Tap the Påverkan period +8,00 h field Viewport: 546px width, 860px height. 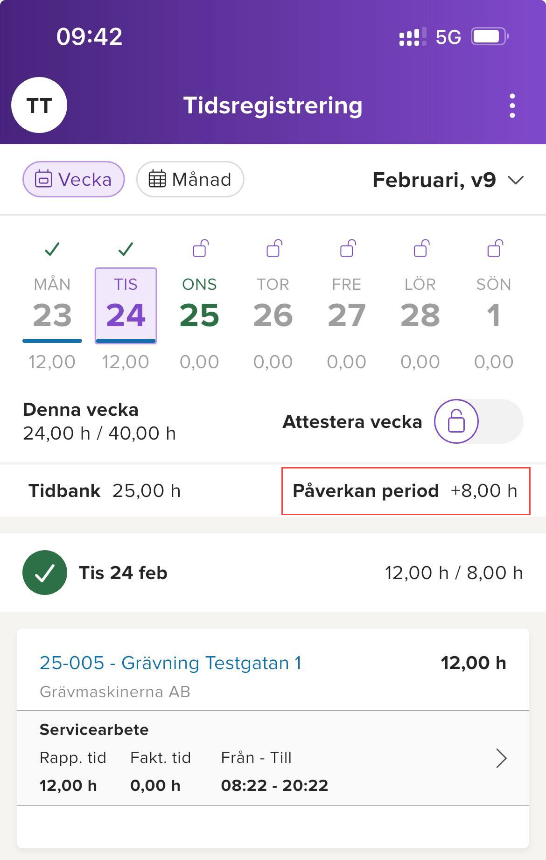[405, 491]
